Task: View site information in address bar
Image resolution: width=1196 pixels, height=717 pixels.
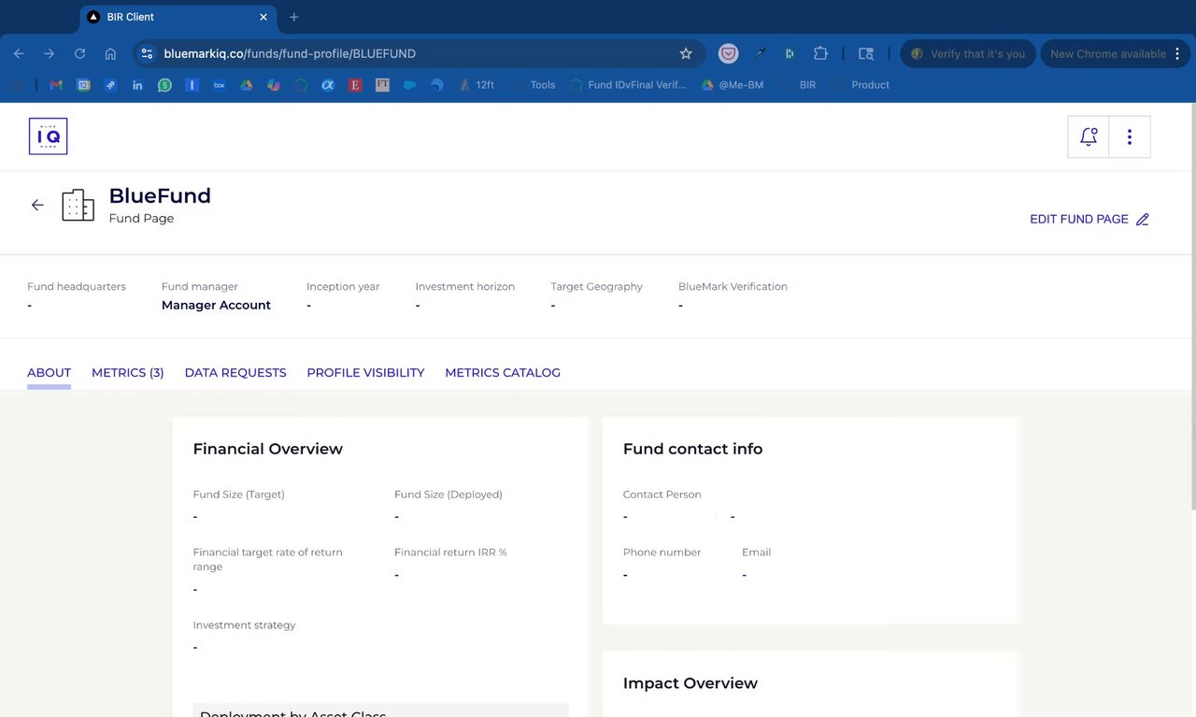Action: point(147,53)
